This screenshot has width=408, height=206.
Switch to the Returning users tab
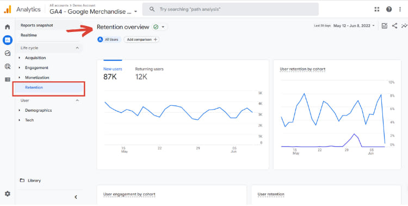[150, 73]
